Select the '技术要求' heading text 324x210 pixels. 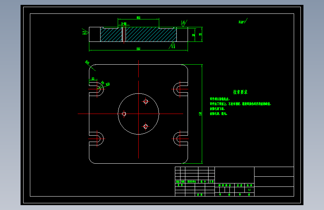click(x=240, y=92)
